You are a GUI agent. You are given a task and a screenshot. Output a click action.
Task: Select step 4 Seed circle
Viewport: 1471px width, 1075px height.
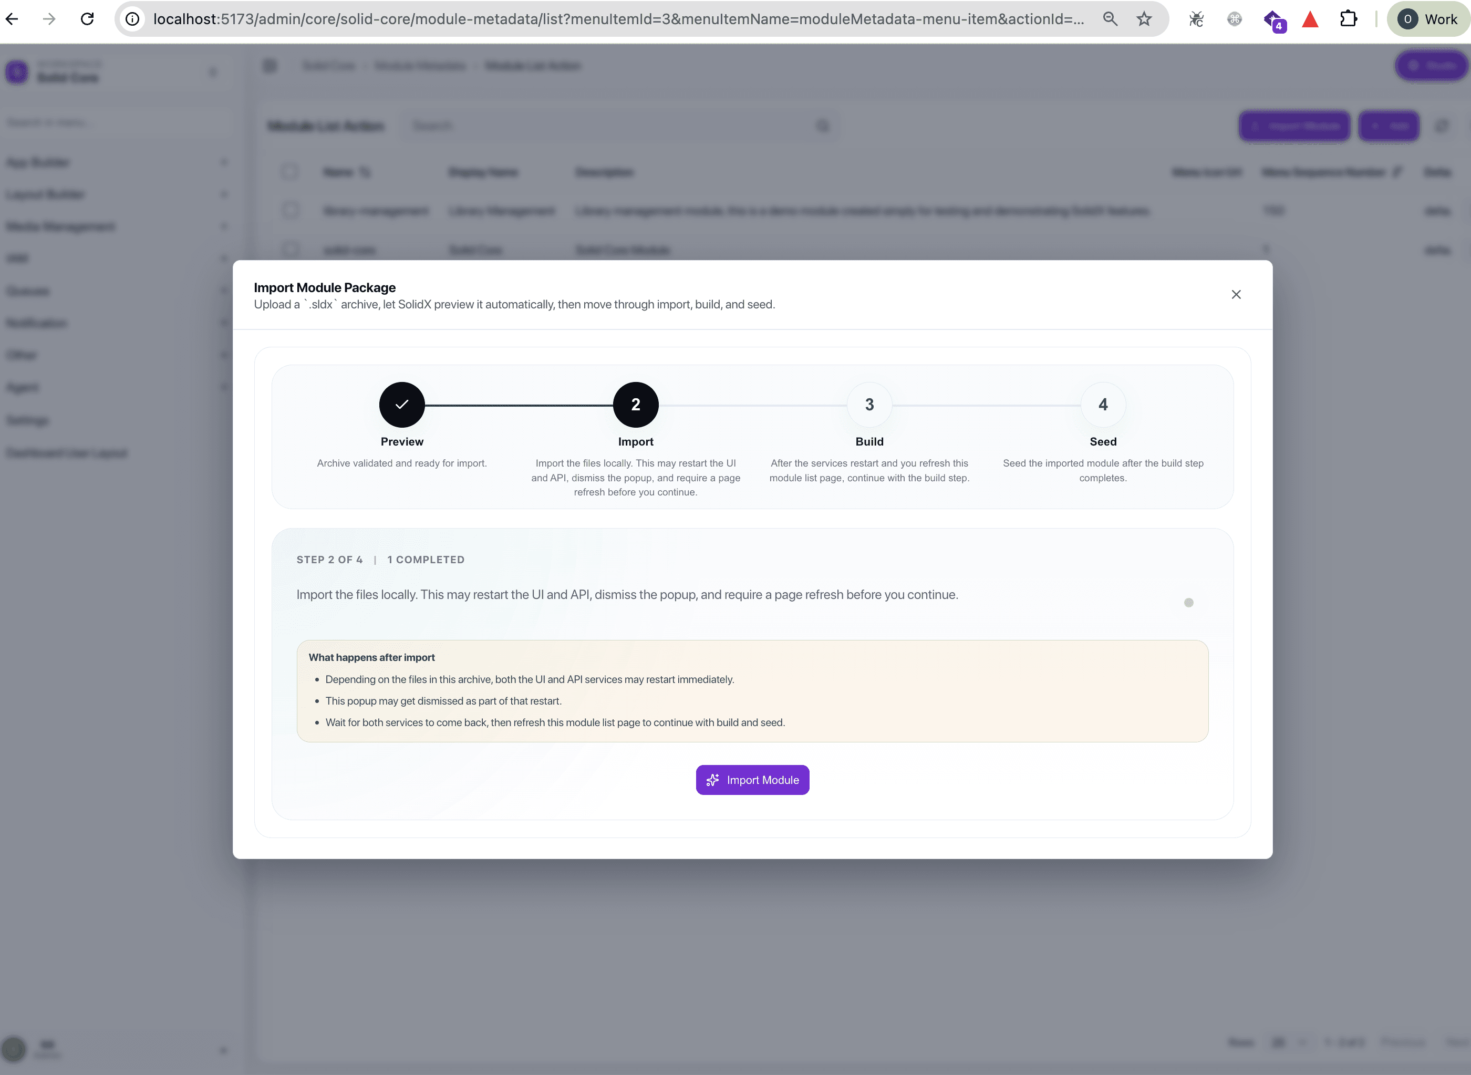pos(1103,405)
